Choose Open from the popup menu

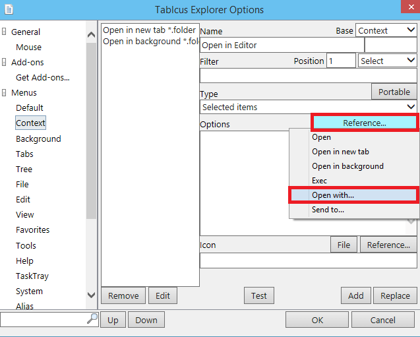coord(354,137)
